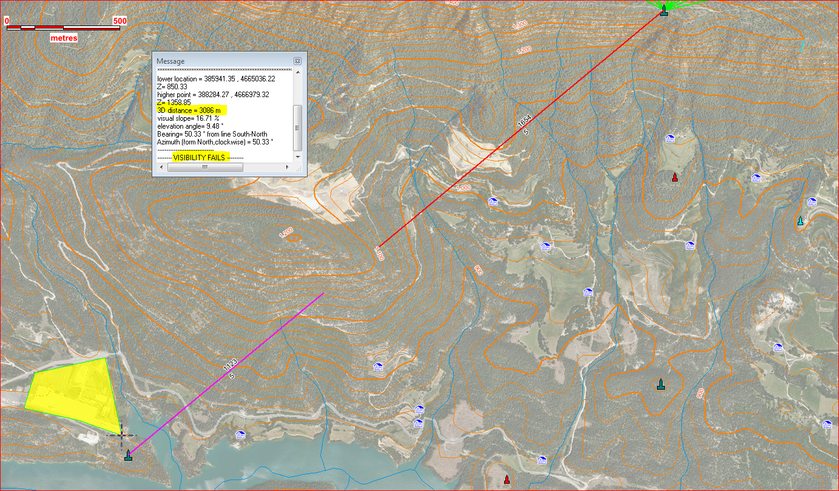Click the "Azimuth (form North,clockwise)" line
839x491 pixels.
[215, 142]
